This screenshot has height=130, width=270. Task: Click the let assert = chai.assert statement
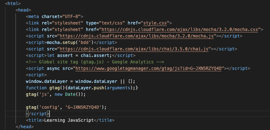79,55
